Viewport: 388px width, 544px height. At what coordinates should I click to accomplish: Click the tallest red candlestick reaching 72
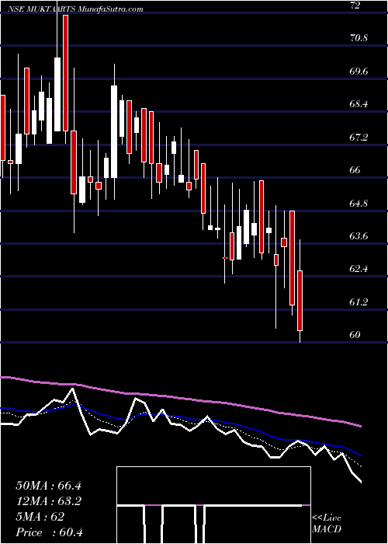pyautogui.click(x=65, y=73)
